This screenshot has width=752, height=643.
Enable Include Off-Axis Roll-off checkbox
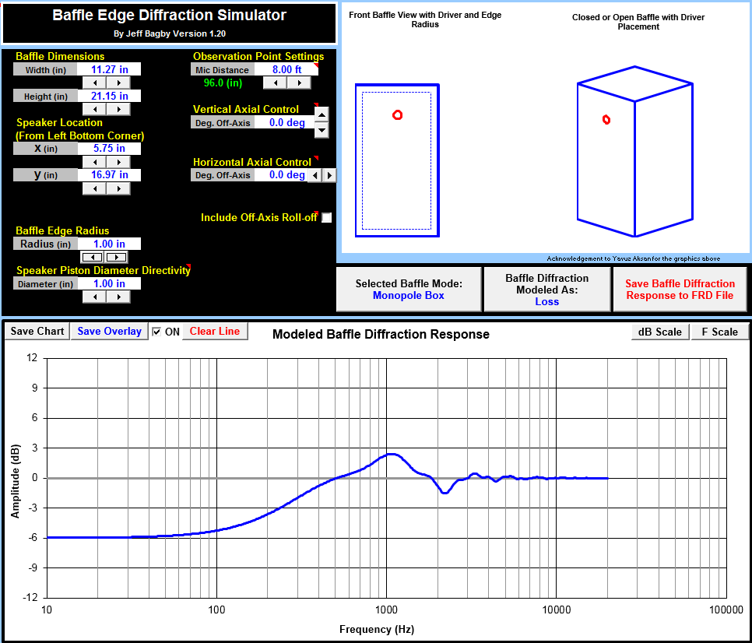[x=327, y=218]
